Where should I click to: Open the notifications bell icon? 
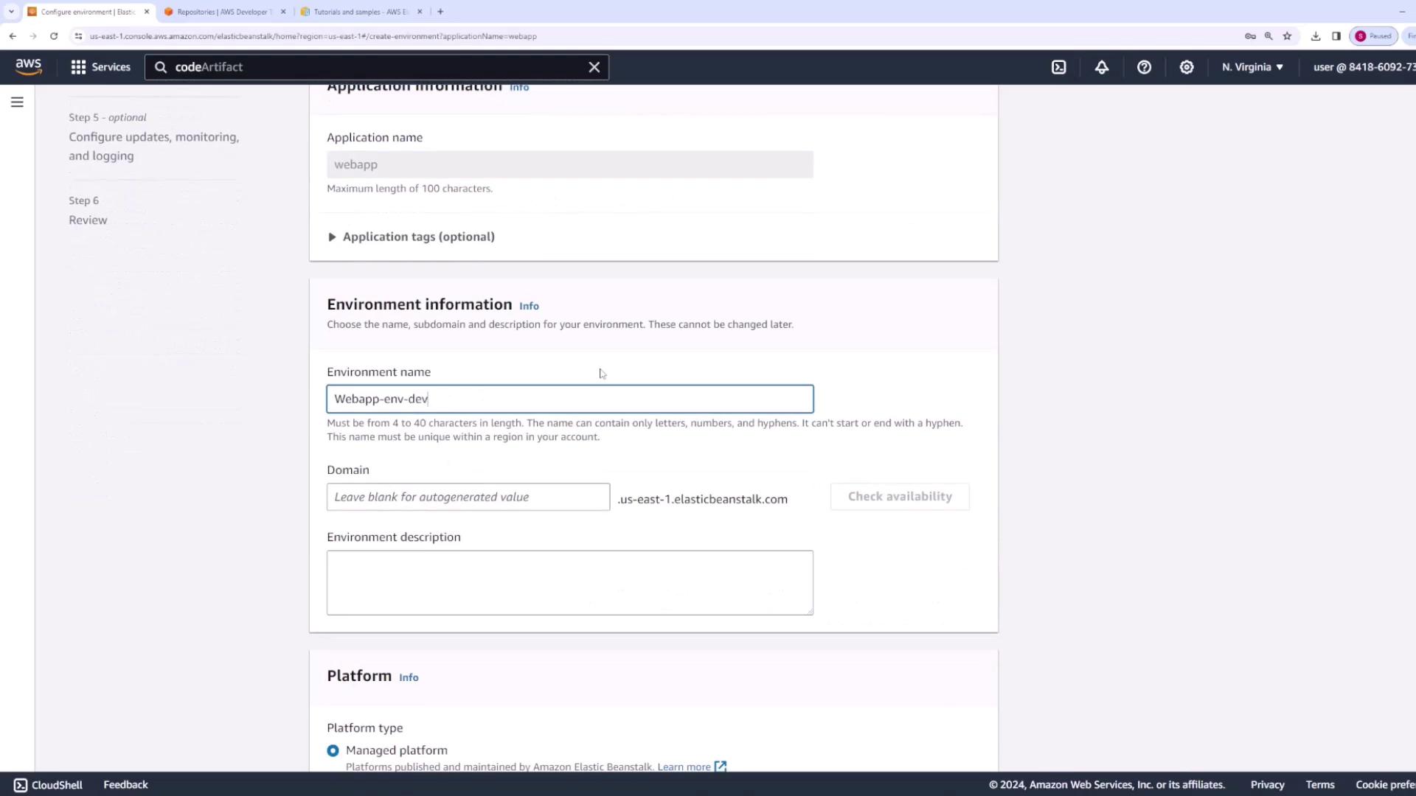pos(1101,67)
